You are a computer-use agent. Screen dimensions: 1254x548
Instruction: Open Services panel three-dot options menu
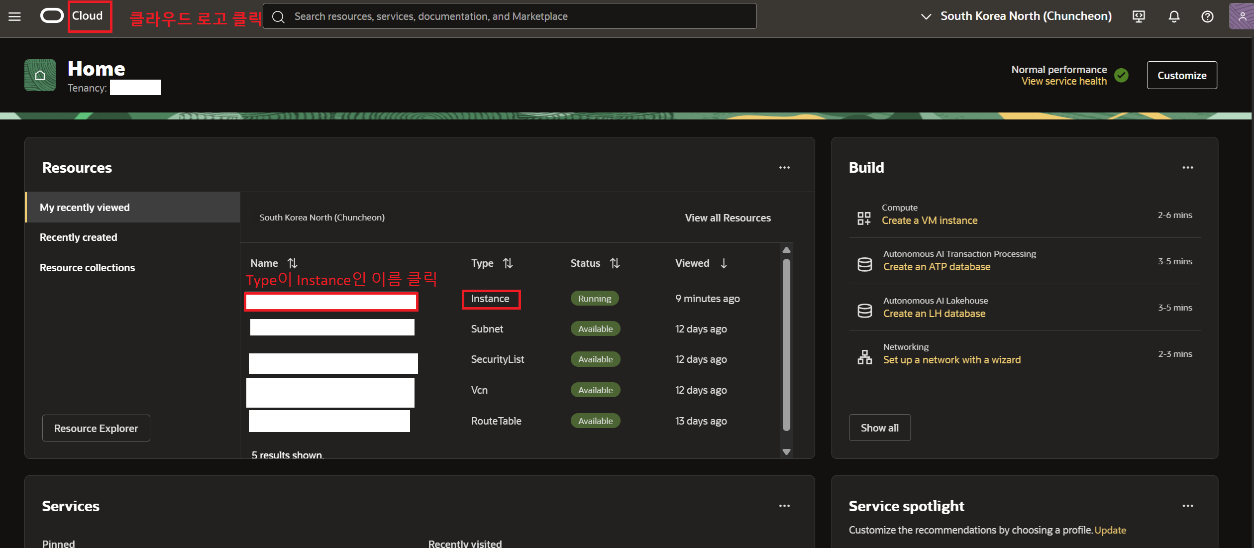(784, 506)
